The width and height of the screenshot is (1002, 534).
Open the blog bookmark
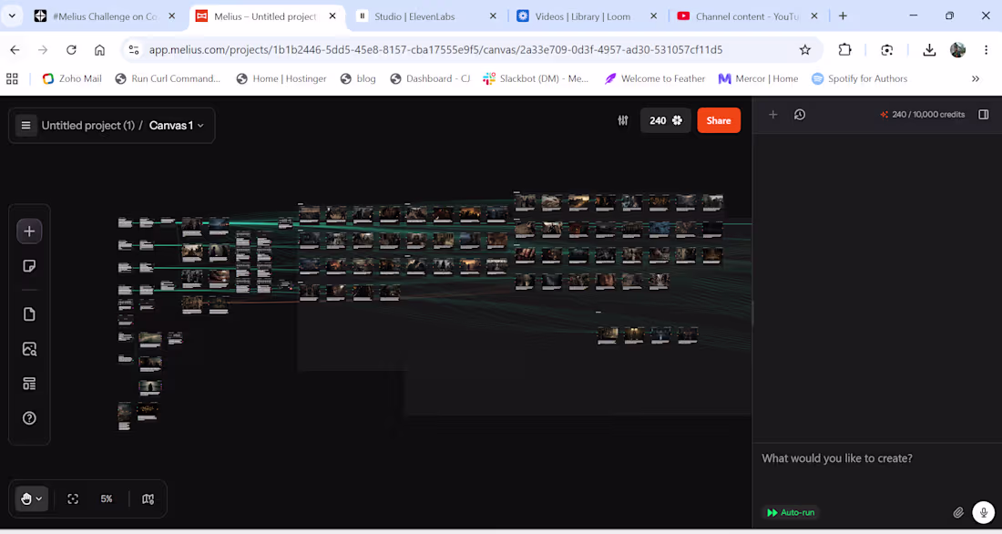point(358,78)
